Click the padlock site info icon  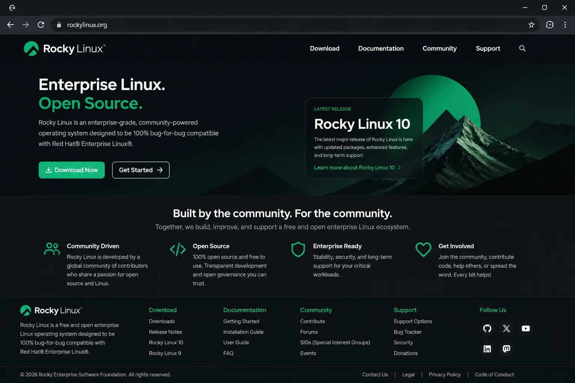pos(59,25)
